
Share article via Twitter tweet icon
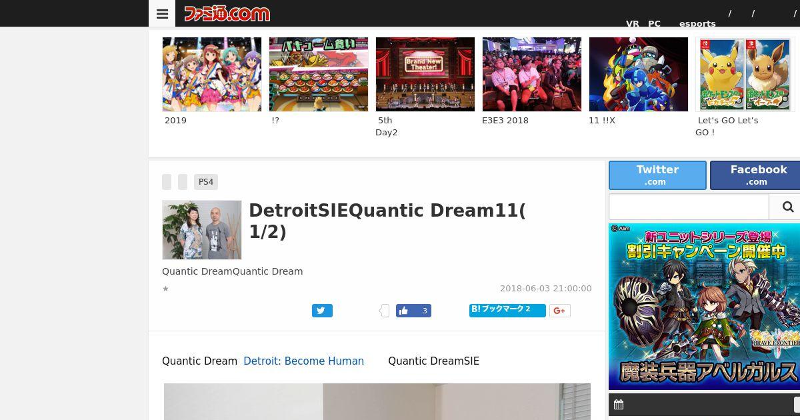(322, 311)
